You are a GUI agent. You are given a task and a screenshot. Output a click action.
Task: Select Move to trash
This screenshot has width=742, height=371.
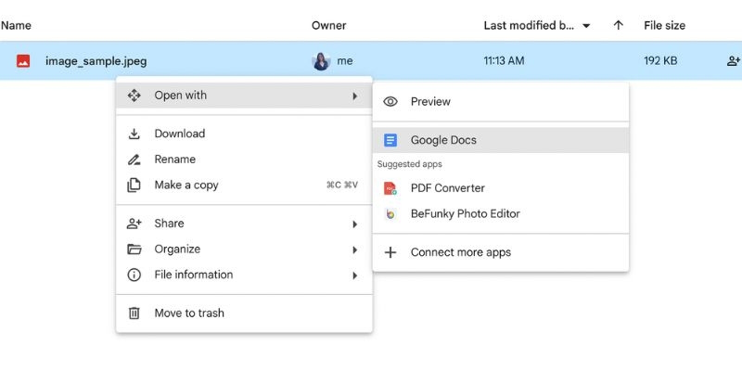(244, 313)
